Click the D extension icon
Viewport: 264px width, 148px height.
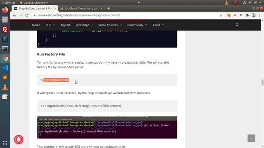241,15
